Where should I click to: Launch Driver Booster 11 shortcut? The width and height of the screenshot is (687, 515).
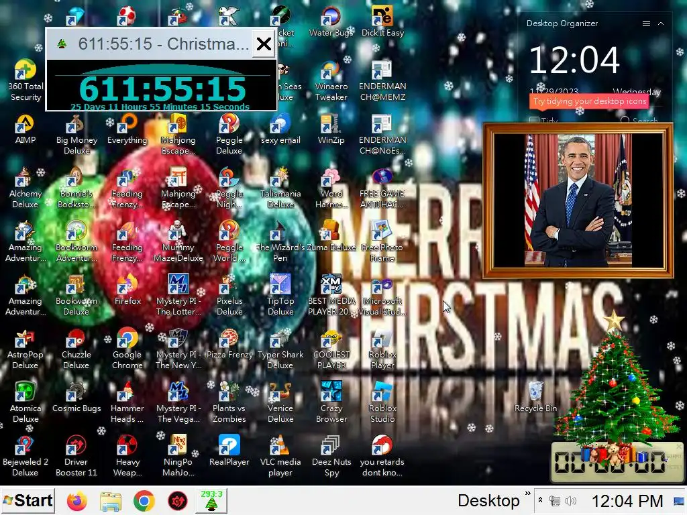76,456
